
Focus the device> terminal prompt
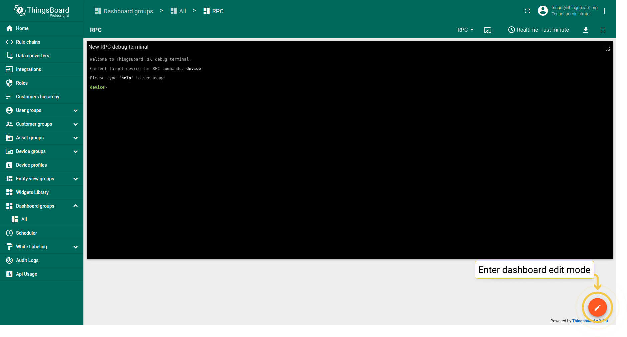pos(98,87)
